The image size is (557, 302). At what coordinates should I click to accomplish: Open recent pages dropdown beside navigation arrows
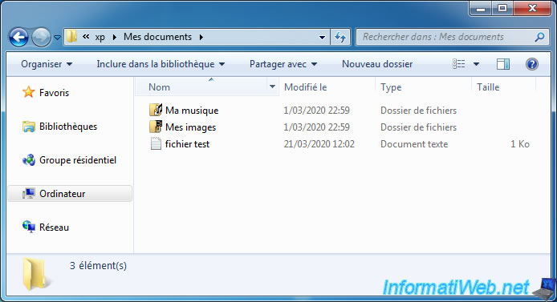[x=57, y=37]
